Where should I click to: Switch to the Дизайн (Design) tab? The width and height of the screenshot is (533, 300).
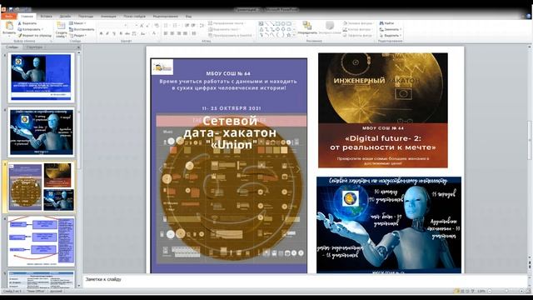65,16
